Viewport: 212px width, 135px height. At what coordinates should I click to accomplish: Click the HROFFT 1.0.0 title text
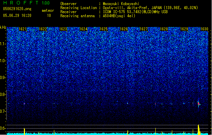click(27, 3)
